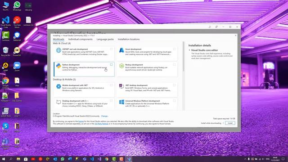Screen dimensions: 288x162
Task: Open Camtasia desktop shortcut
Action: point(6,36)
